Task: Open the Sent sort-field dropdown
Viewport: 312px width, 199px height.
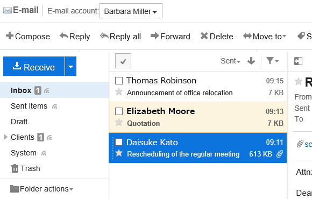Action: pos(230,61)
